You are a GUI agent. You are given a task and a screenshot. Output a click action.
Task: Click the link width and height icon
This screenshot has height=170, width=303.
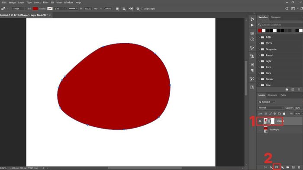point(96,9)
